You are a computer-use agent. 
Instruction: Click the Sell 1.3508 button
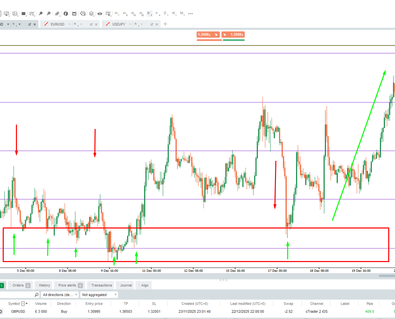point(208,35)
